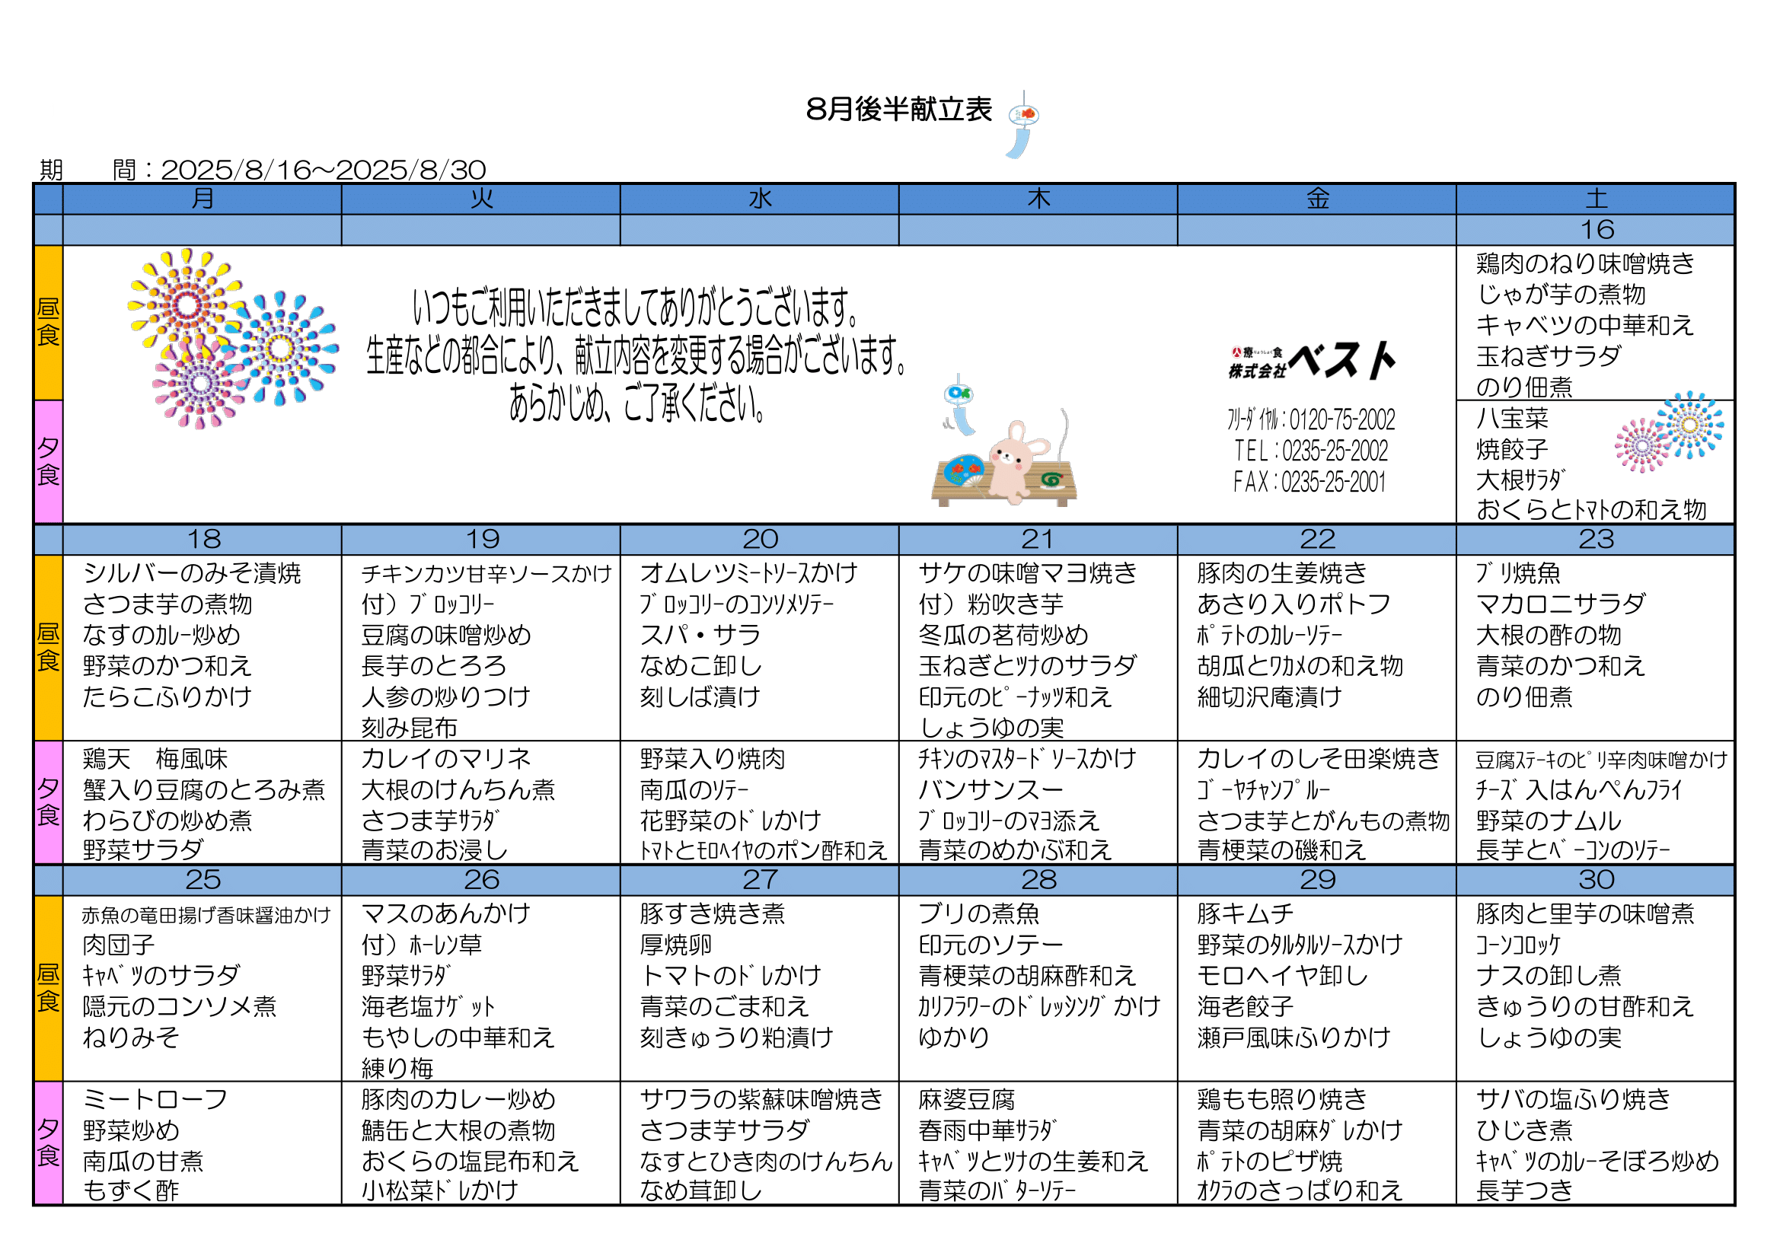
Task: Click 野菜のナムル in the 23rd dinner
Action: pyautogui.click(x=1549, y=821)
